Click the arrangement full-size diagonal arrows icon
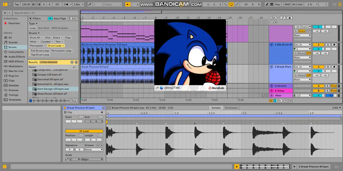343x171 pixels. click(283, 17)
